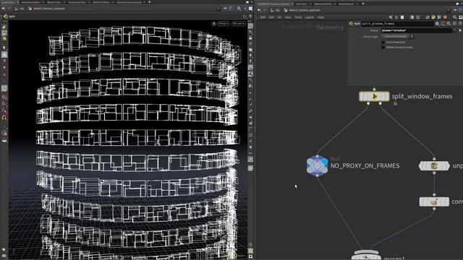Enable Delete Unused Groups checkbox

pos(383,47)
